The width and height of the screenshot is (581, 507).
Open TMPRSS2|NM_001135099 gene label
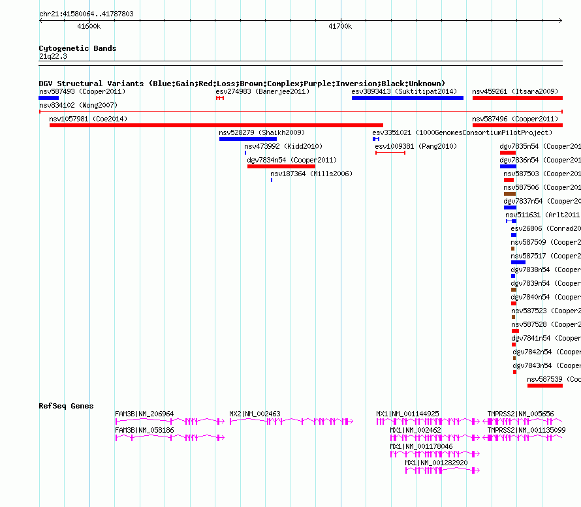pos(526,430)
